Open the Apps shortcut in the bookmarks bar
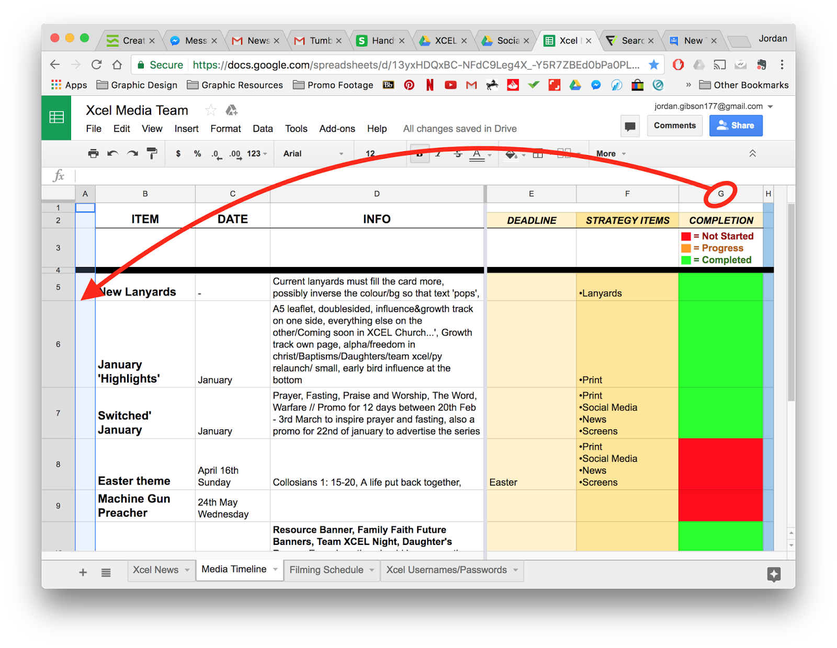 69,85
